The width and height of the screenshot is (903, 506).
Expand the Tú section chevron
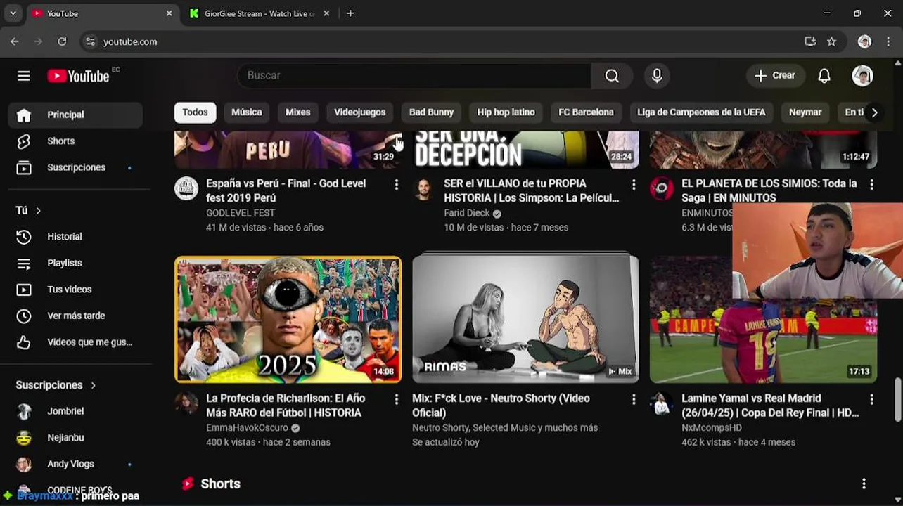38,211
